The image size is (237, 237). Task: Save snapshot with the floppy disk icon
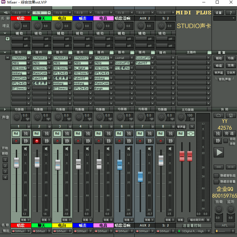point(231,116)
